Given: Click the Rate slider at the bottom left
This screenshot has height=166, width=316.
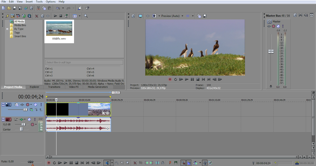Looking at the screenshot, I should 30,162.
